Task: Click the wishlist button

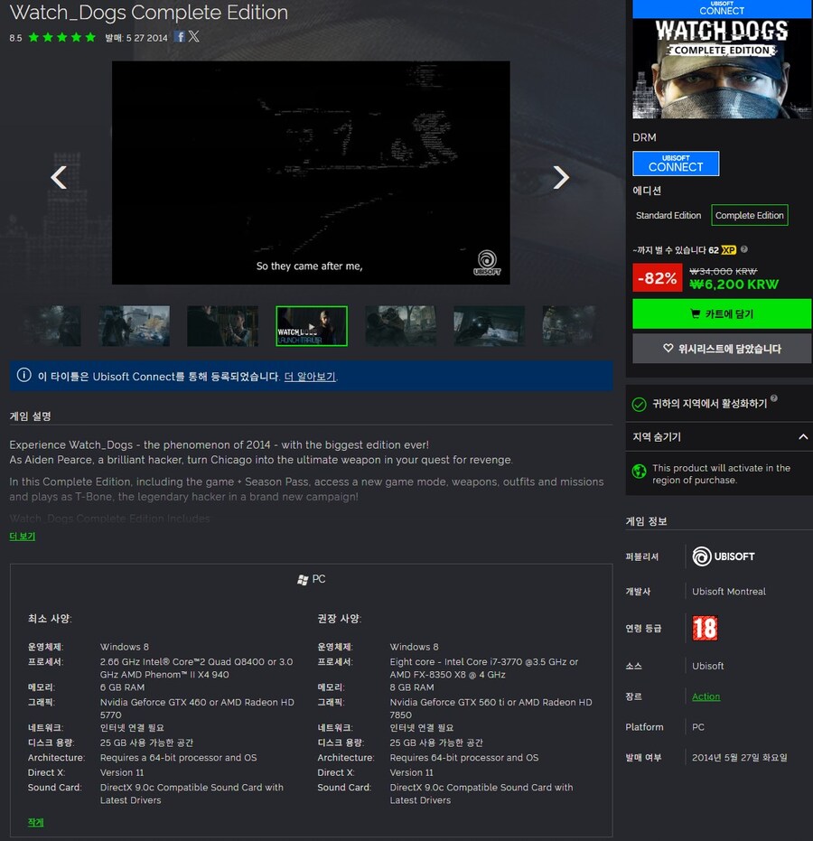Action: tap(722, 349)
